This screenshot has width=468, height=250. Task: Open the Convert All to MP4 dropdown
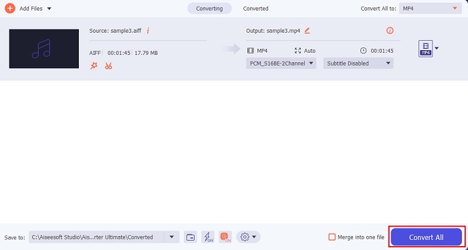click(430, 8)
